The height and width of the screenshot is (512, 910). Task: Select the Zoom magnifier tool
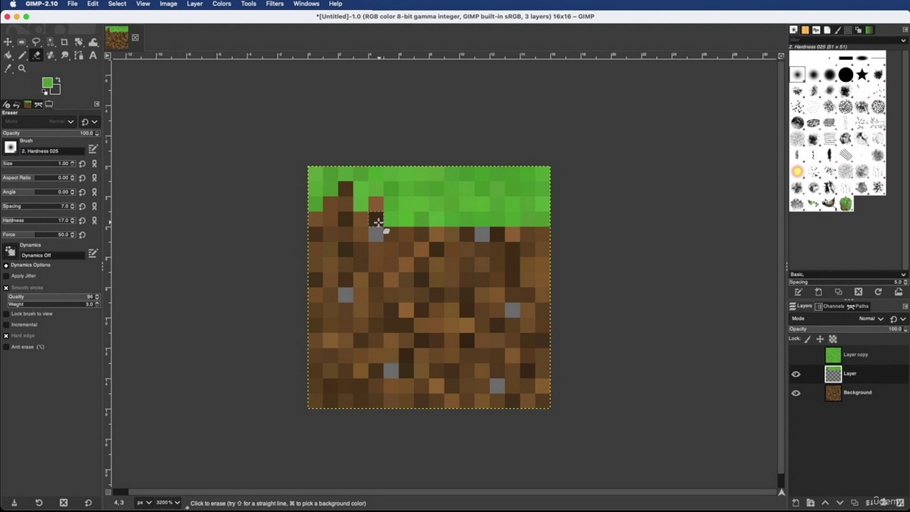pos(22,68)
